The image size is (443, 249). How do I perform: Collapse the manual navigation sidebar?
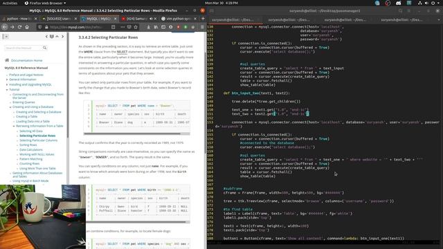pos(6,37)
